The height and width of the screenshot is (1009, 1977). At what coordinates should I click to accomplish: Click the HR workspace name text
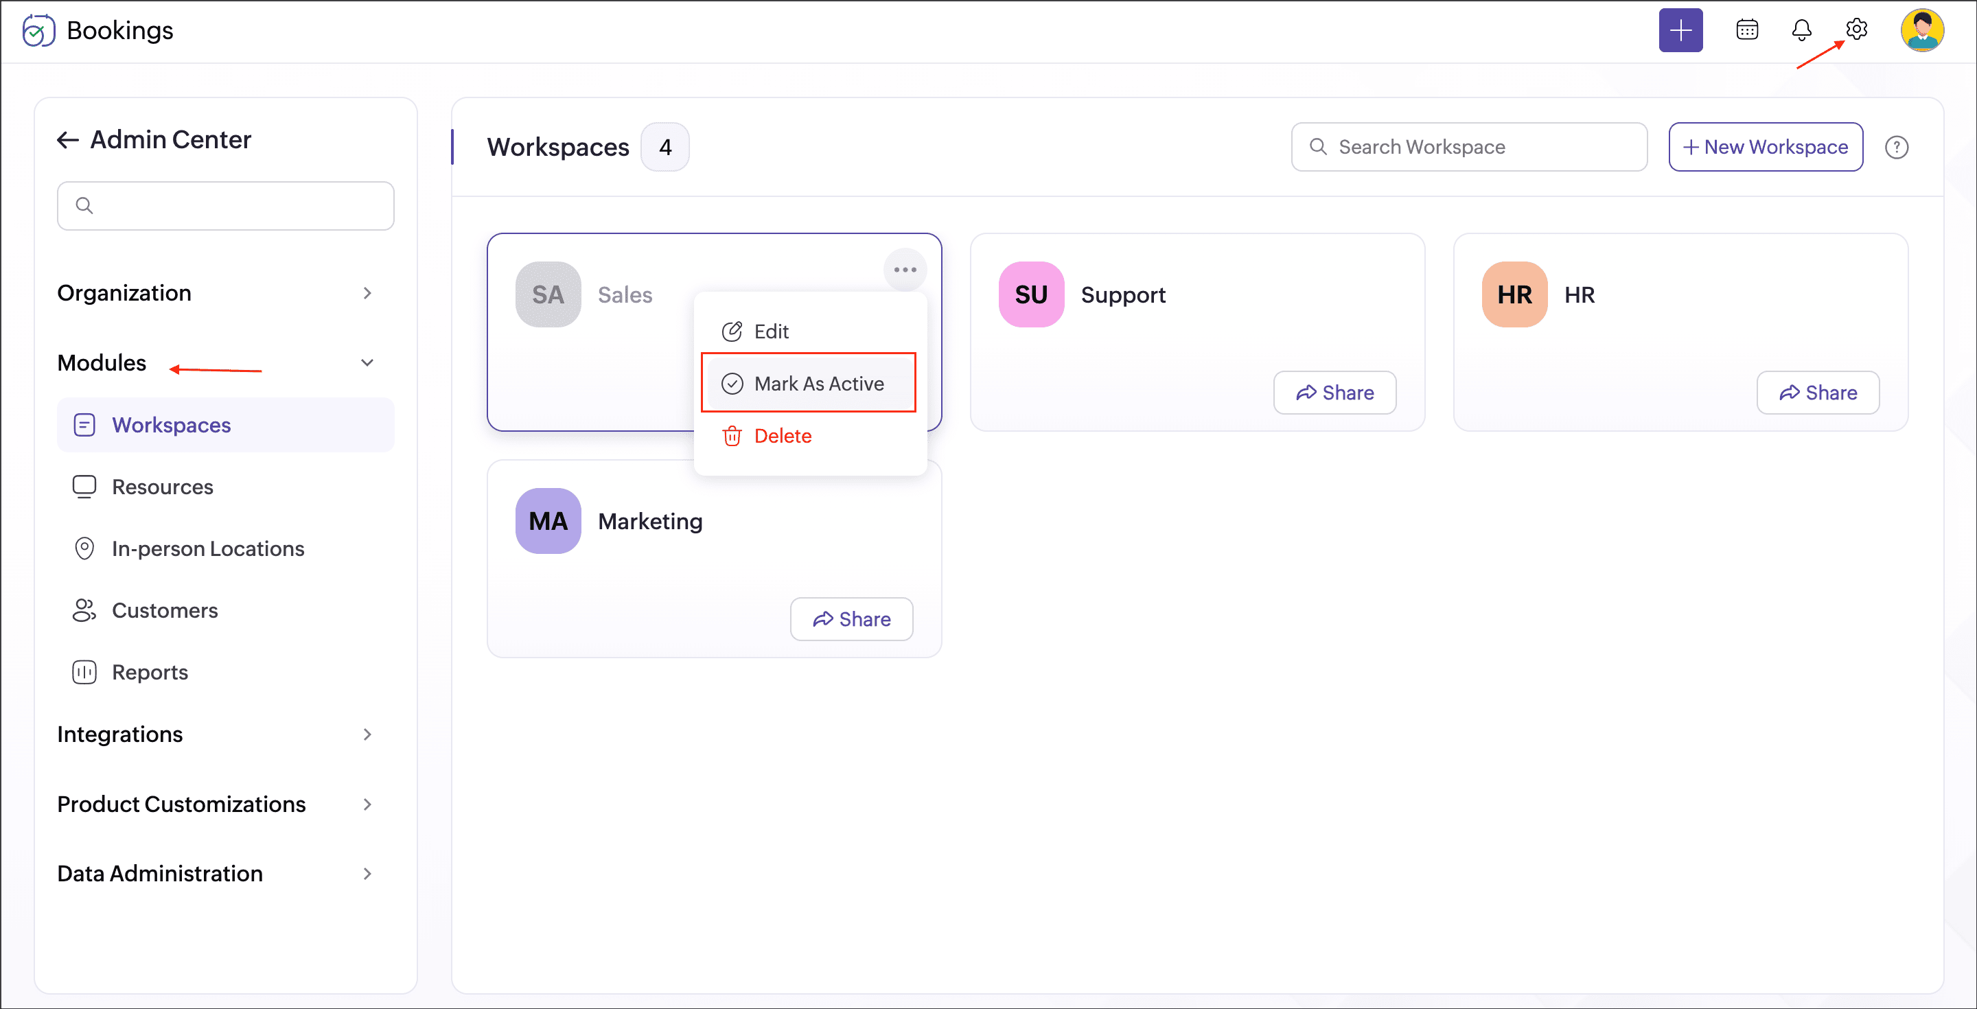tap(1579, 294)
